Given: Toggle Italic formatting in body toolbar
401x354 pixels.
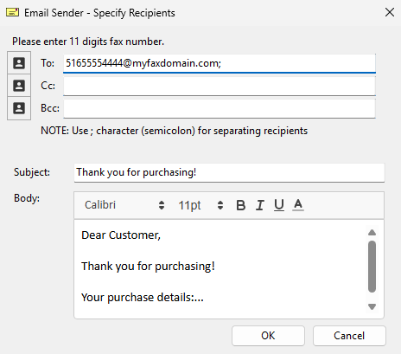Looking at the screenshot, I should 260,205.
